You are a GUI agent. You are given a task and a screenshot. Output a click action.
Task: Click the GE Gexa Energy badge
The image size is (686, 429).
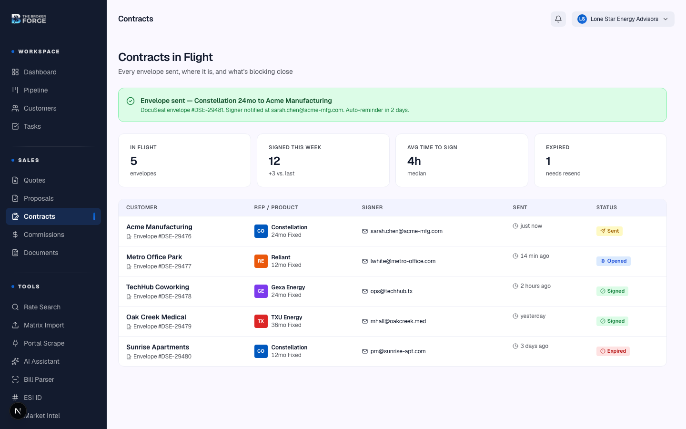(261, 291)
